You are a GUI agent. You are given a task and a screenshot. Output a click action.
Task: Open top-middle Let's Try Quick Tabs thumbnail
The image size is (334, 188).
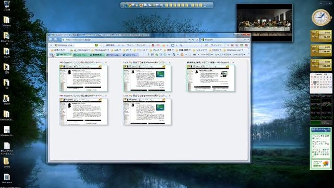point(147,78)
